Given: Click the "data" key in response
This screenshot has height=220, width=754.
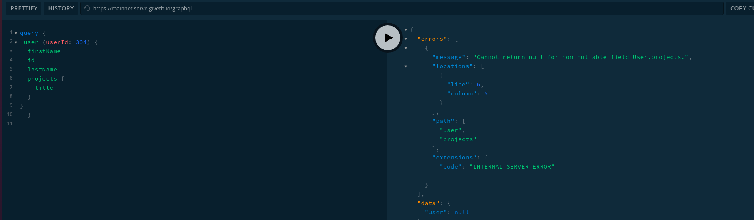Looking at the screenshot, I should point(429,203).
